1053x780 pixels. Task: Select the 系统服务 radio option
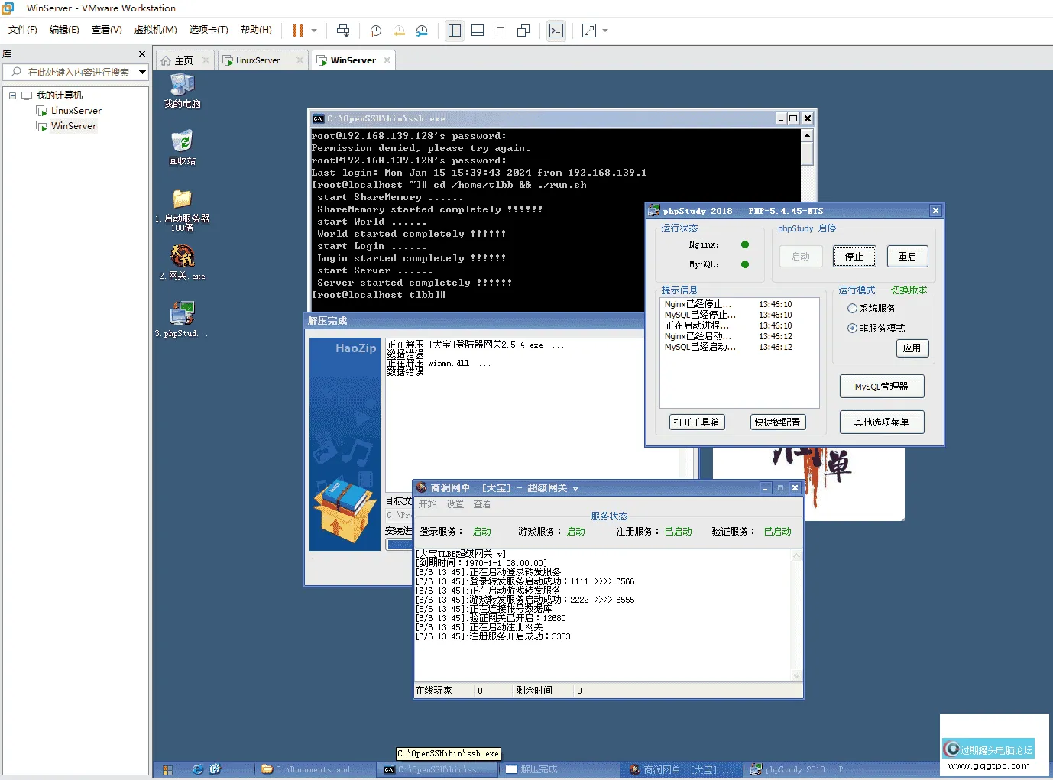852,309
